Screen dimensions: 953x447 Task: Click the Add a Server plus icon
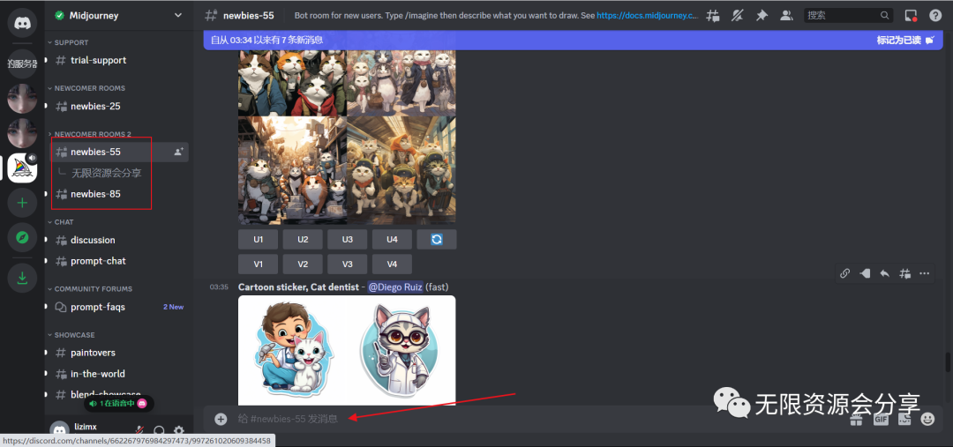tap(22, 202)
